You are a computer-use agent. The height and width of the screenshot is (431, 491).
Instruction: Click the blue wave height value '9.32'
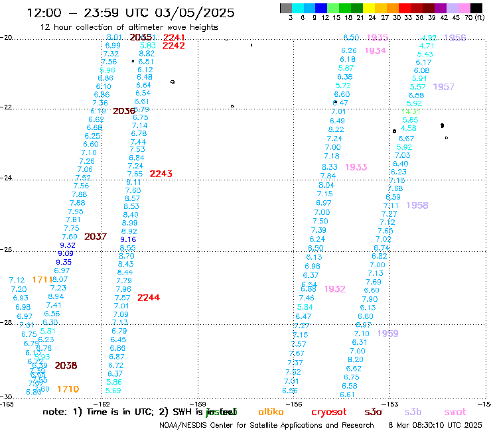pyautogui.click(x=68, y=245)
